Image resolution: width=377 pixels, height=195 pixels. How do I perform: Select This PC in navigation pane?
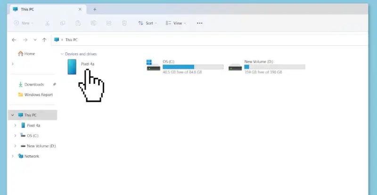coord(33,115)
